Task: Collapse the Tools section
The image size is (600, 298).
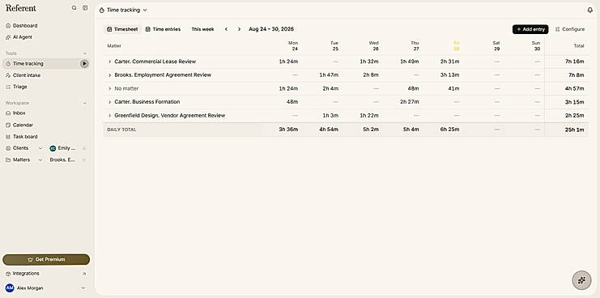Action: 84,53
